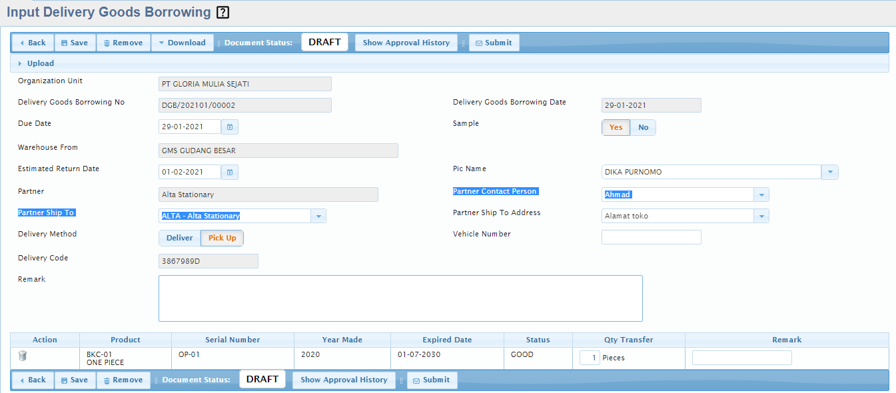
Task: Open the Partner Contact Person dropdown arrow
Action: (761, 195)
